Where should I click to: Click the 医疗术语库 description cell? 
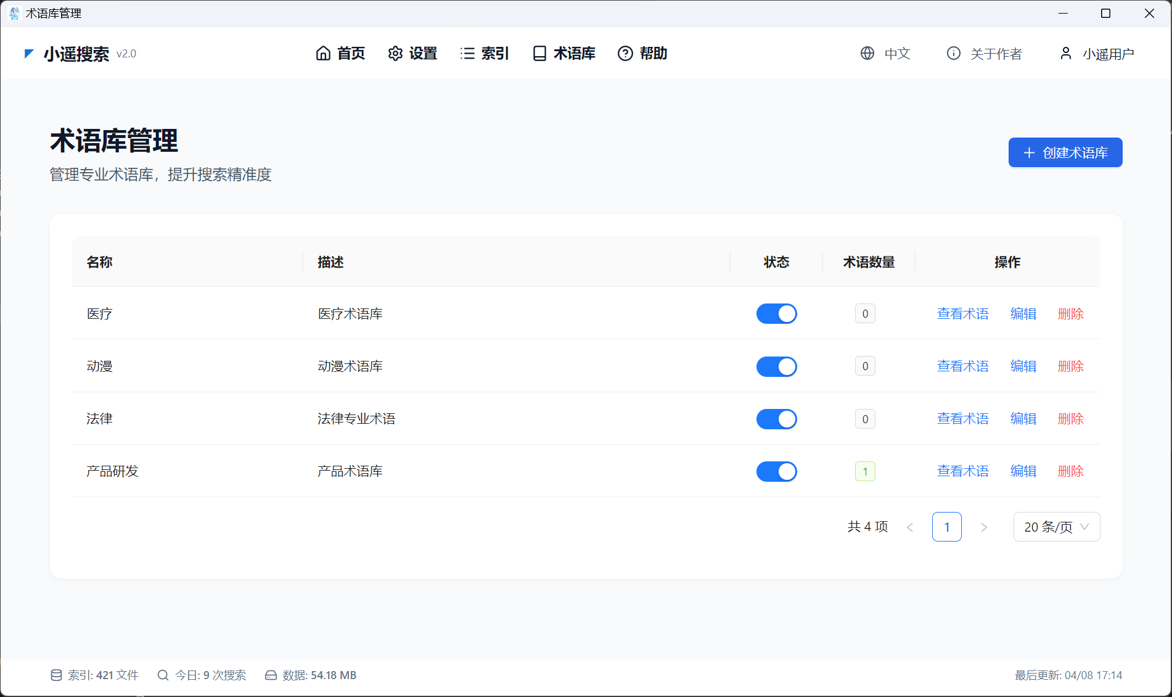tap(350, 314)
